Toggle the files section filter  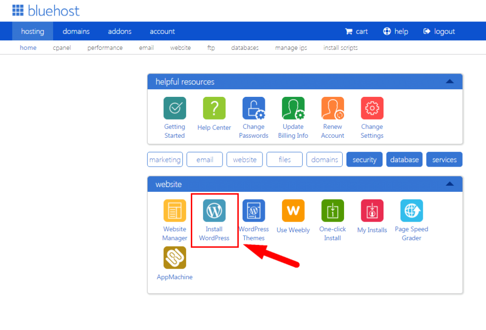coord(285,160)
